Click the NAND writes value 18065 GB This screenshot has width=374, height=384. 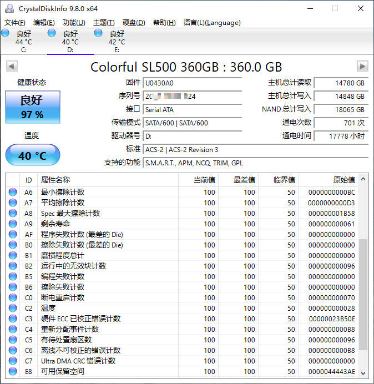[341, 109]
